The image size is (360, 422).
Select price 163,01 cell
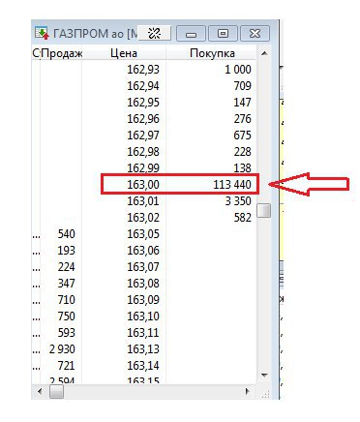pyautogui.click(x=143, y=201)
